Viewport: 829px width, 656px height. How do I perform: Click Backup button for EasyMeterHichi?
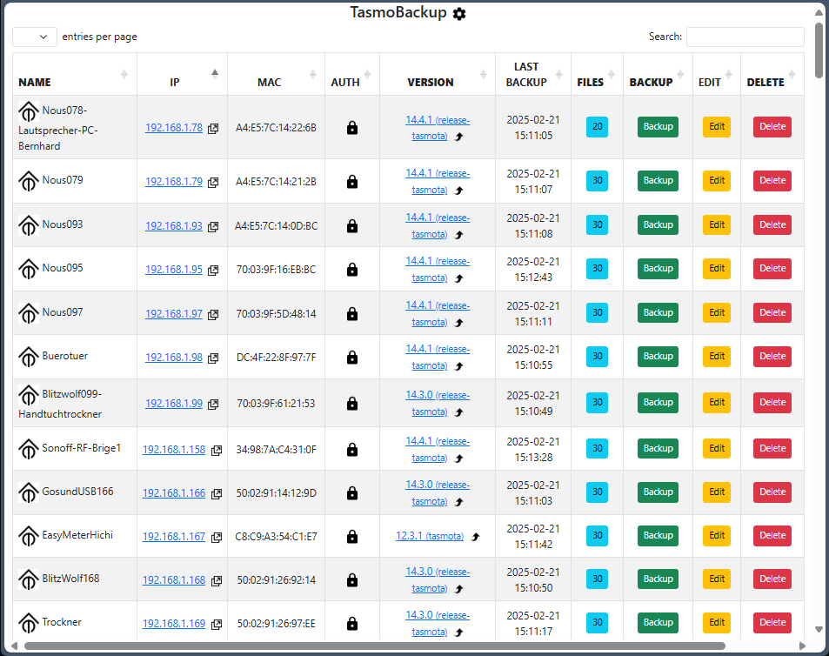tap(658, 535)
